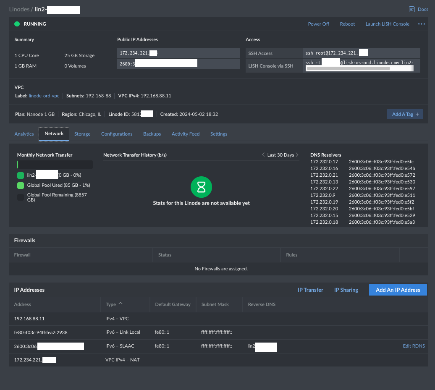Click the public IPv4 address field 172.234.221
The image size is (435, 390).
point(178,53)
